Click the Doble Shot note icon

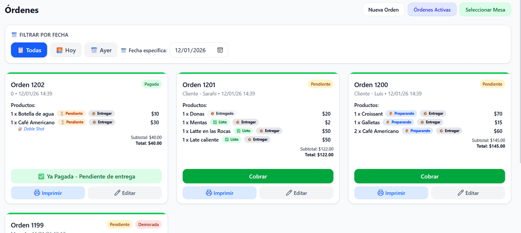tap(20, 129)
